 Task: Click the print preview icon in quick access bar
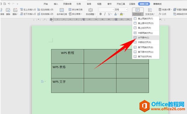5,4
